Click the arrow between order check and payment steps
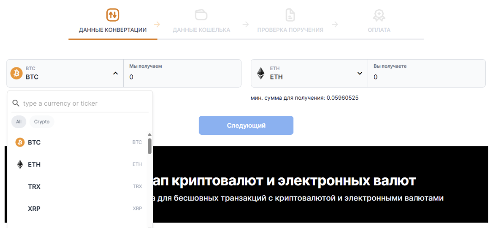 tap(335, 24)
